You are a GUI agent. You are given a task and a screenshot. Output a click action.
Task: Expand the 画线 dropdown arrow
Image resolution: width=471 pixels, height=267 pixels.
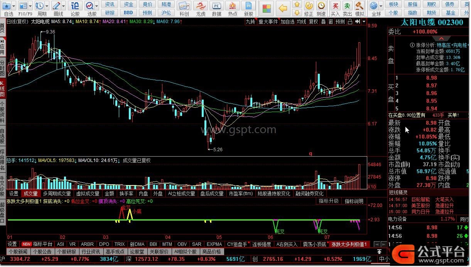64,6
